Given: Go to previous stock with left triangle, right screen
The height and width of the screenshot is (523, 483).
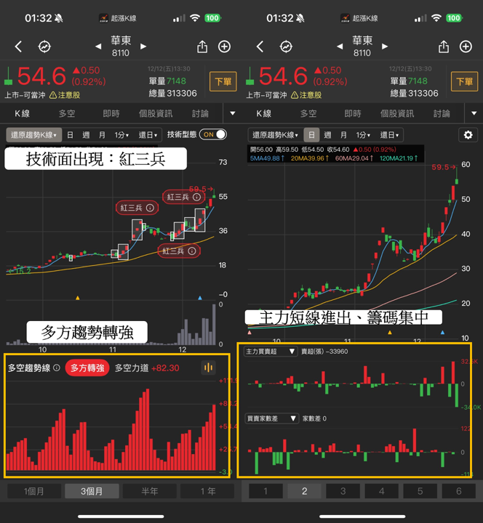Looking at the screenshot, I should (340, 46).
